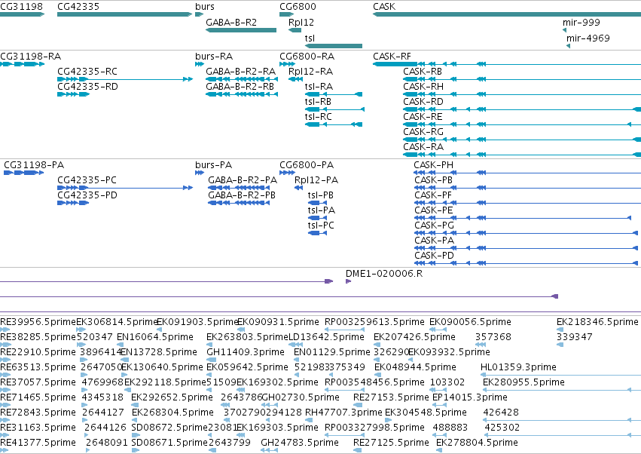Image resolution: width=641 pixels, height=454 pixels.
Task: Click EST RP003259613.5prime label
Action: (374, 322)
